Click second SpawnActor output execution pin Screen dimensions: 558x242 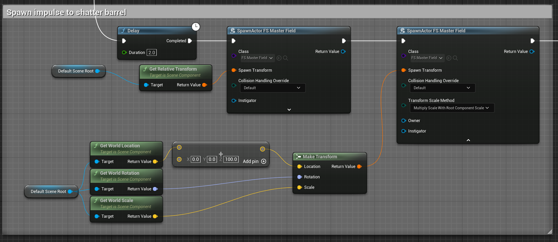(532, 41)
